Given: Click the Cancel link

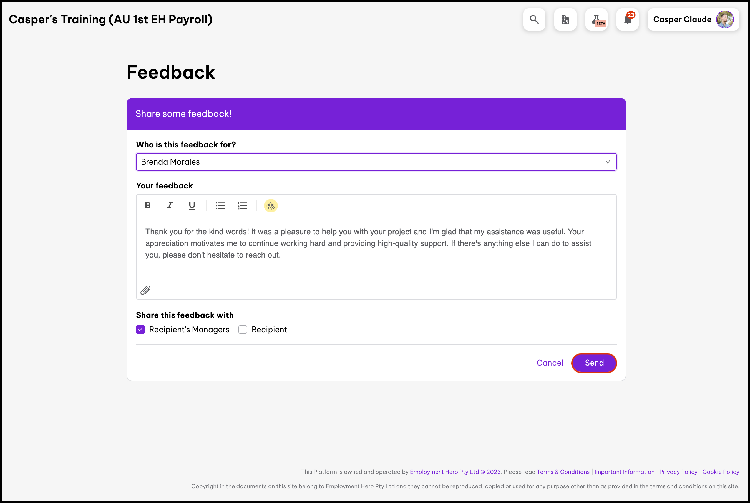Looking at the screenshot, I should tap(550, 363).
